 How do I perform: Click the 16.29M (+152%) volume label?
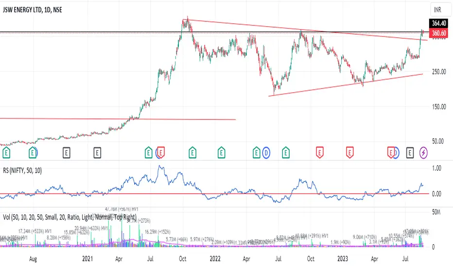pos(157,232)
